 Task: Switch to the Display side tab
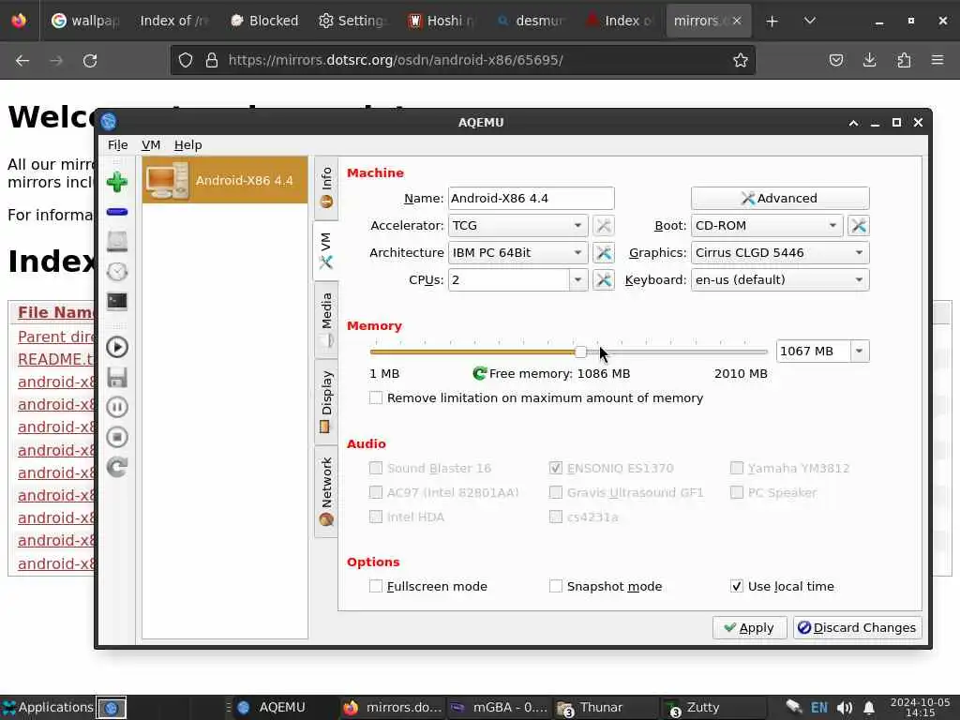click(326, 401)
